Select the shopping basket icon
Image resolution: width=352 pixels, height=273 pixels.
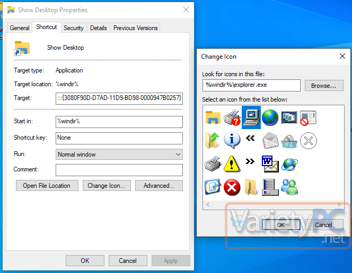pyautogui.click(x=289, y=140)
